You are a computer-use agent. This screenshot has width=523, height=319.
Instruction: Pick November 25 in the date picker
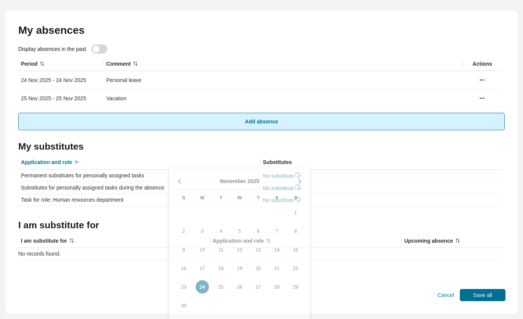(x=221, y=287)
